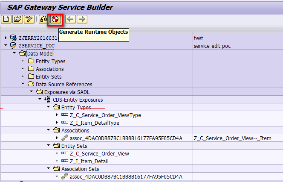Click Z_C_Service_Order_View entity set icon
The height and width of the screenshot is (182, 283).
pyautogui.click(x=65, y=153)
